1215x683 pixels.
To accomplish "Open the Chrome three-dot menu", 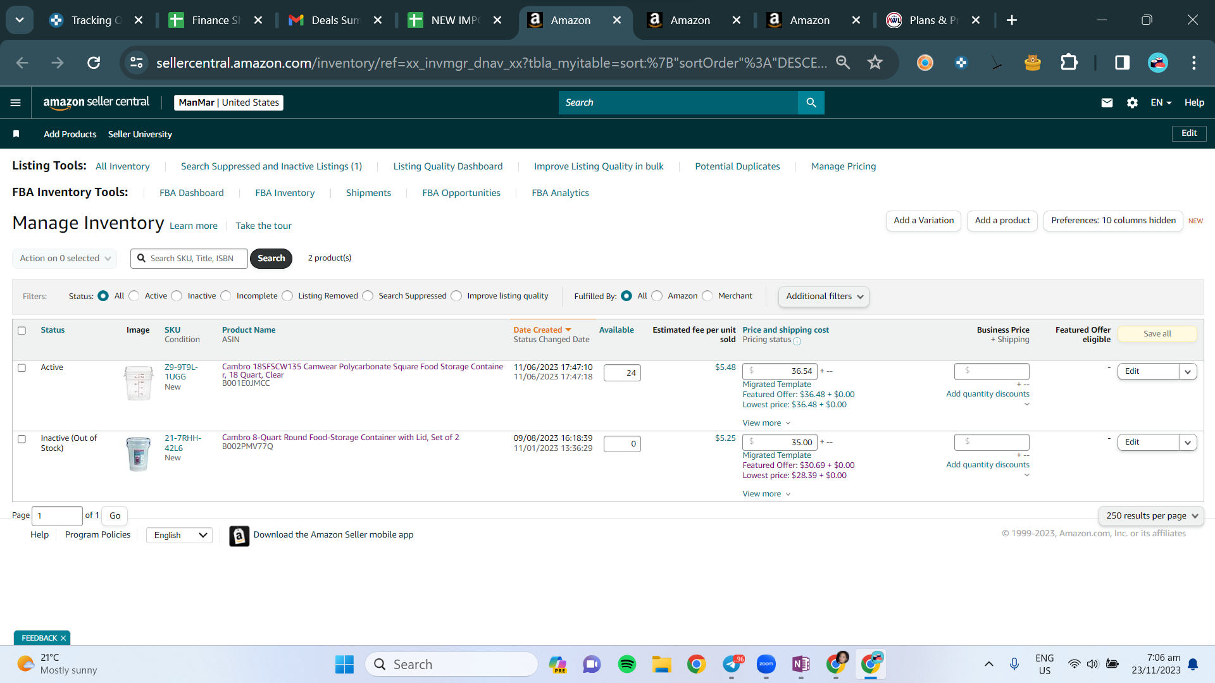I will 1194,63.
